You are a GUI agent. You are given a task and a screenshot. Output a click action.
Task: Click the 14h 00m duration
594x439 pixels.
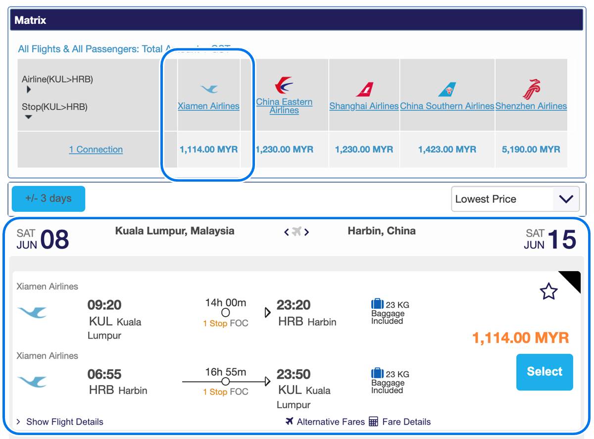226,302
